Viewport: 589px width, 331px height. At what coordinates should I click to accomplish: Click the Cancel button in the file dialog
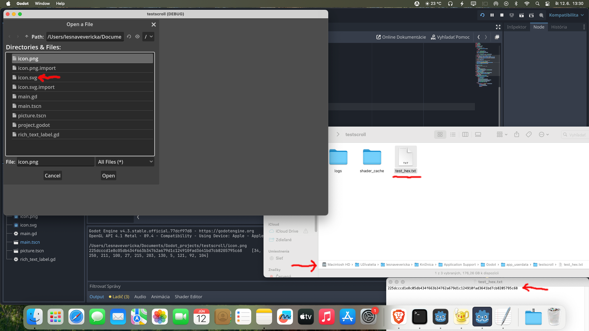[52, 175]
